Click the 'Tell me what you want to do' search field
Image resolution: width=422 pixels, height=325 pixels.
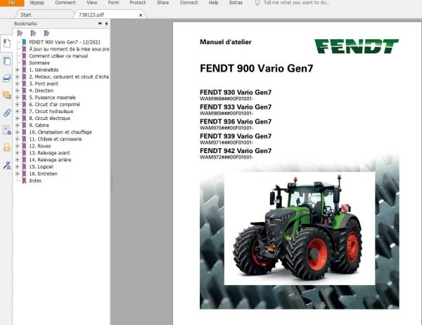coord(296,3)
